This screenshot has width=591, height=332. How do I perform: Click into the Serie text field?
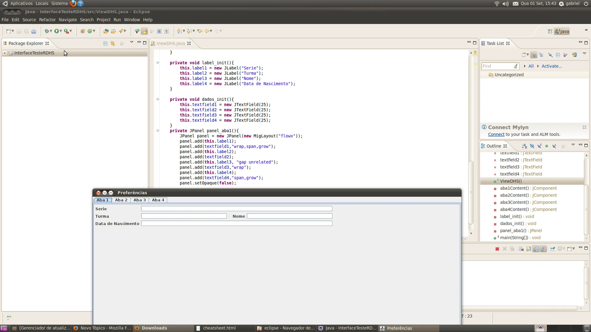(236, 209)
